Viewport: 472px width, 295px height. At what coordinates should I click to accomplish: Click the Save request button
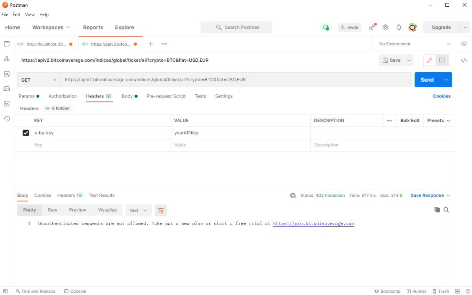click(x=391, y=60)
